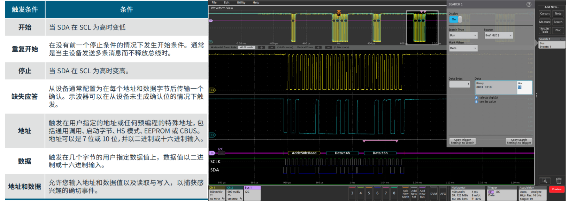This screenshot has width=569, height=204.
Task: Click the trash delete icon
Action: [x=559, y=181]
